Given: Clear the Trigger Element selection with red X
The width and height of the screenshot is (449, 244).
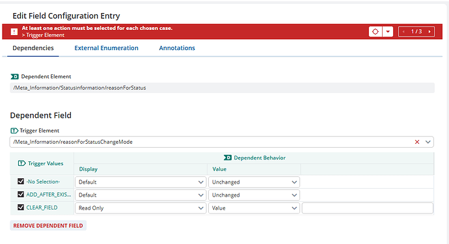Looking at the screenshot, I should (417, 142).
